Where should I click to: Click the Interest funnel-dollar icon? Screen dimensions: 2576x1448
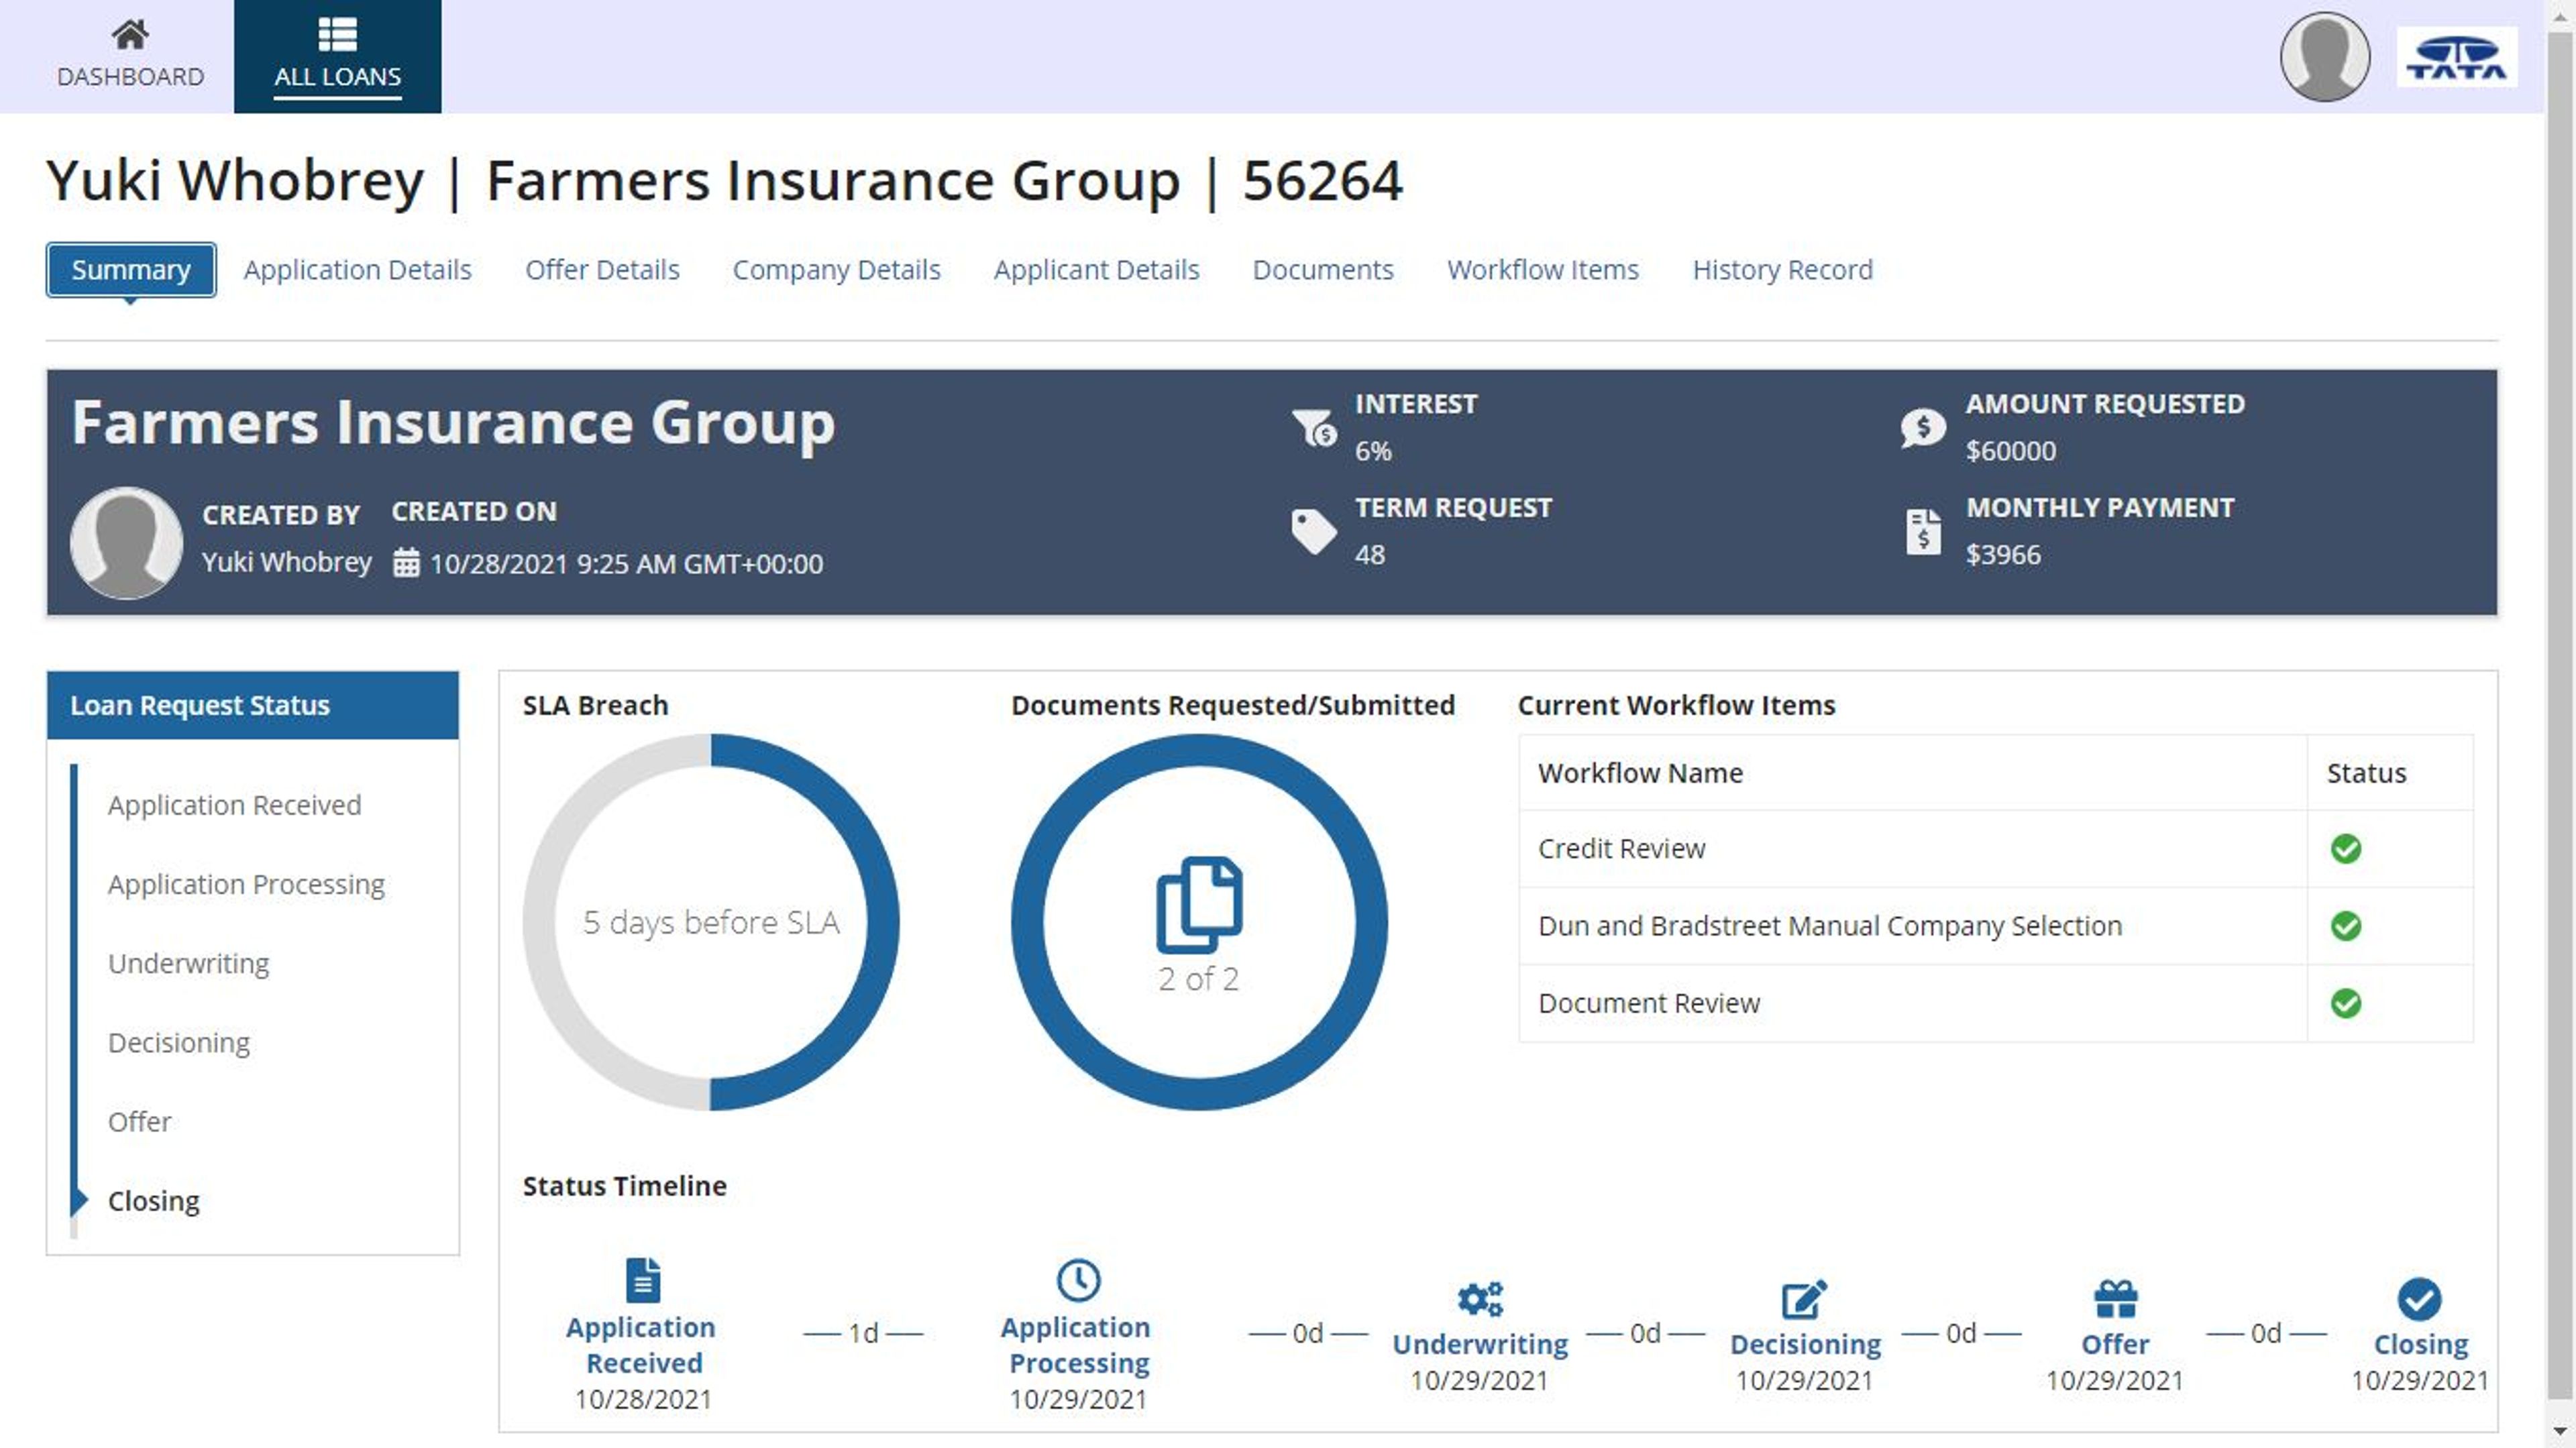pos(1313,428)
